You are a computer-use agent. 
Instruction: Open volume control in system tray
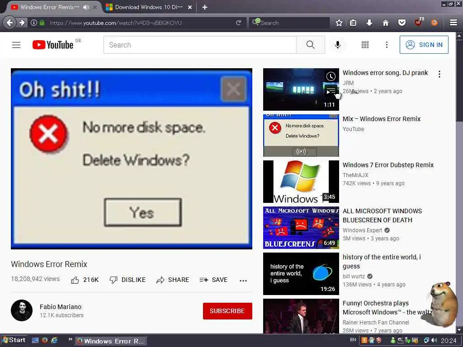434,341
